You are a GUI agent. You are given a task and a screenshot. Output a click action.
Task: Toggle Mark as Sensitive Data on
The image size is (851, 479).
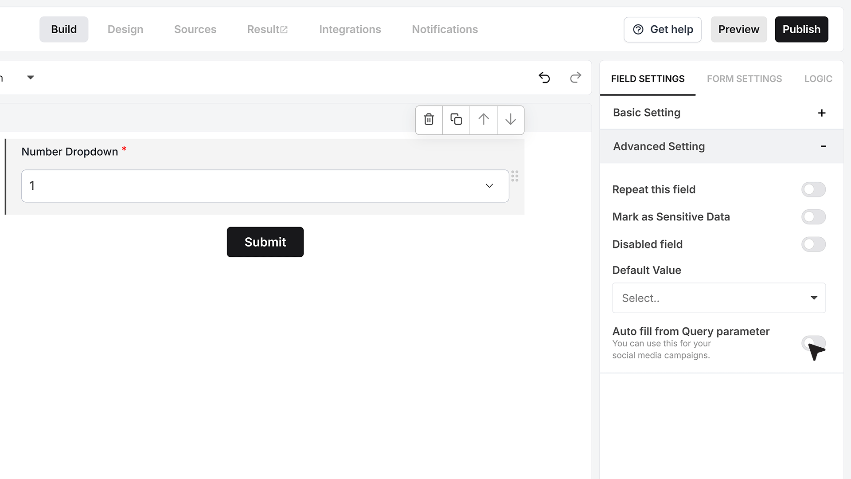[x=813, y=217]
